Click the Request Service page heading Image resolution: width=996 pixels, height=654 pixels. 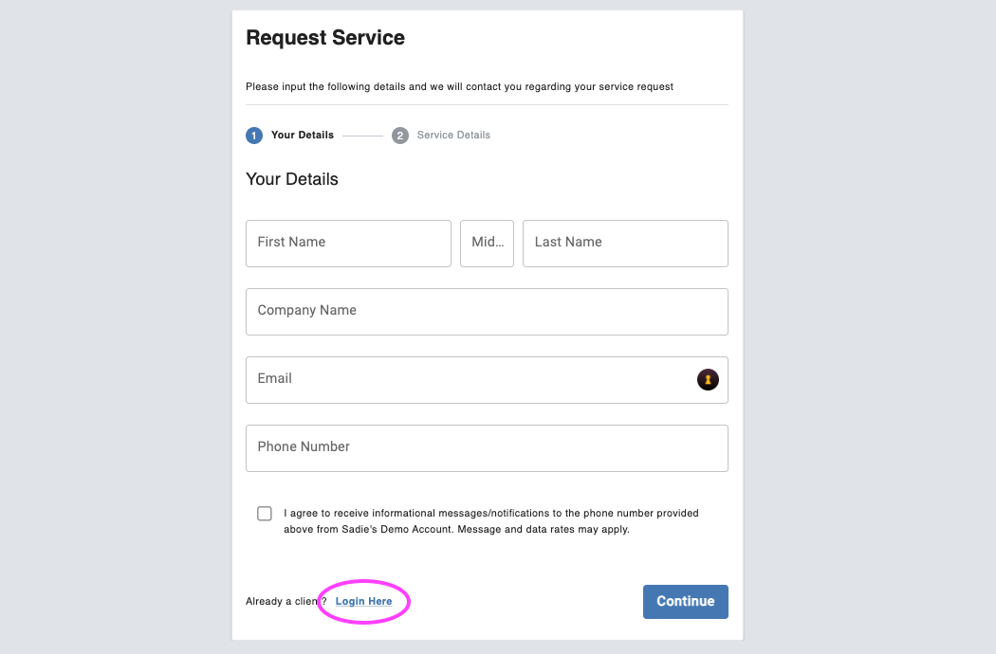pos(325,38)
